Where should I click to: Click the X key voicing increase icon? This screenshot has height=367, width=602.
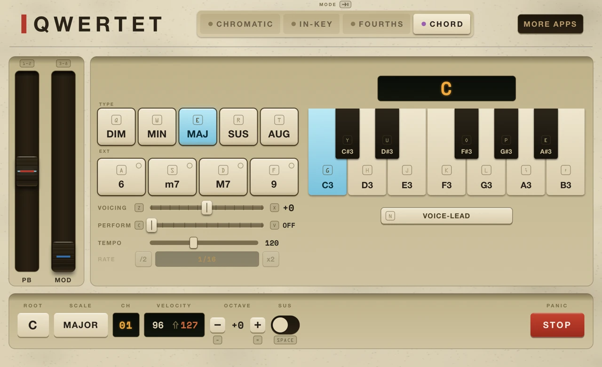coord(275,208)
